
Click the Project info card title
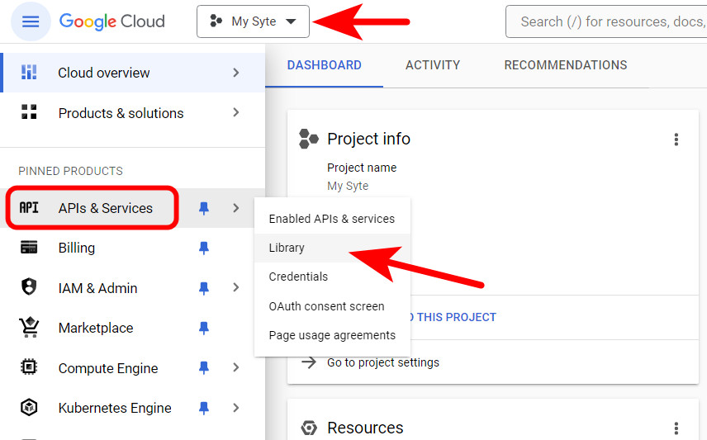pyautogui.click(x=369, y=139)
